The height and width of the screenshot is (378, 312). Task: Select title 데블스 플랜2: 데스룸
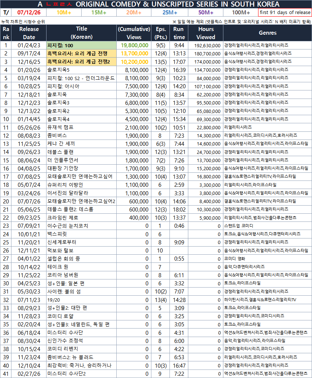pyautogui.click(x=81, y=210)
